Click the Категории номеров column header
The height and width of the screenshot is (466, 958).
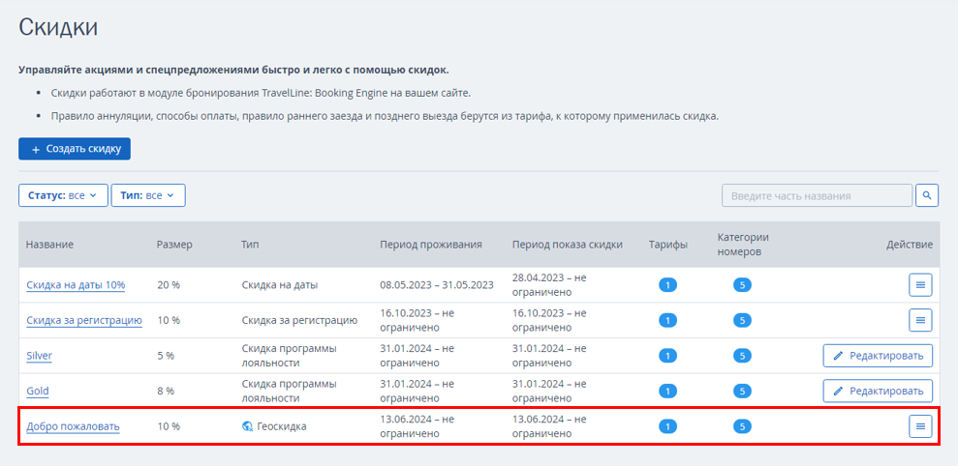pyautogui.click(x=743, y=245)
